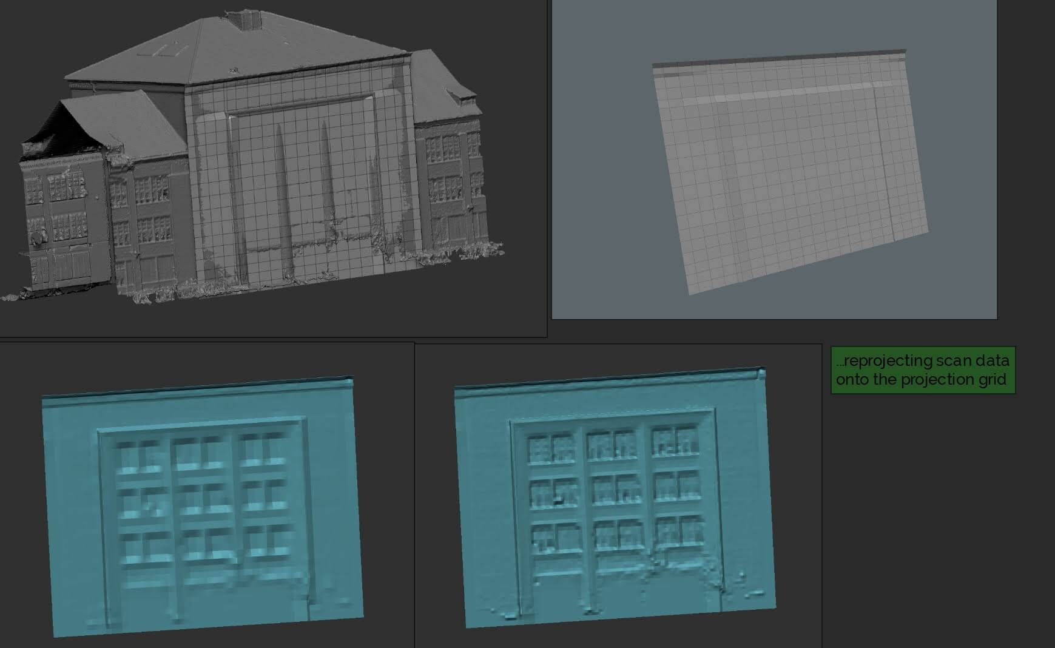Click the green reprojecting scan data label
Viewport: 1055px width, 648px height.
click(922, 370)
